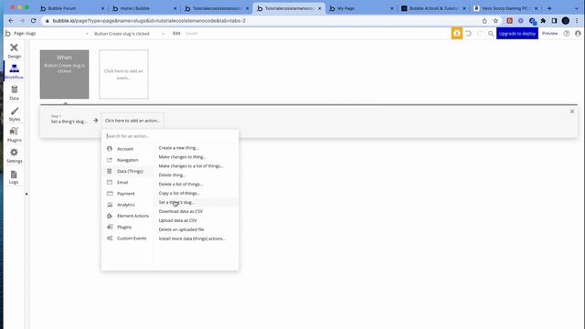The height and width of the screenshot is (329, 585).
Task: Focus the Search for an action field
Action: [x=170, y=136]
